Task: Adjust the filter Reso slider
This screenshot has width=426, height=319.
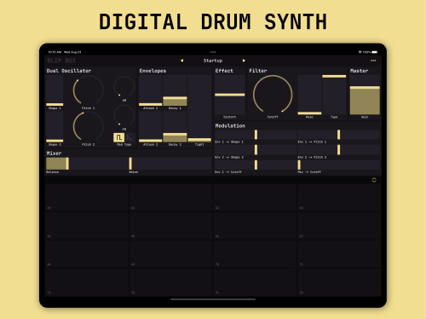Action: coord(309,95)
